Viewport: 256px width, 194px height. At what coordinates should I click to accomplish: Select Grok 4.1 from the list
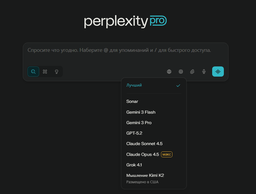134,165
